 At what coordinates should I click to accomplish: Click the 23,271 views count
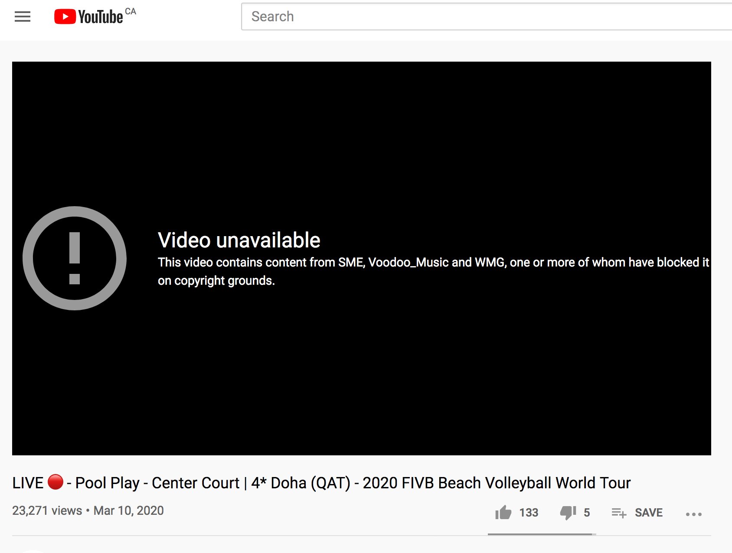[47, 510]
